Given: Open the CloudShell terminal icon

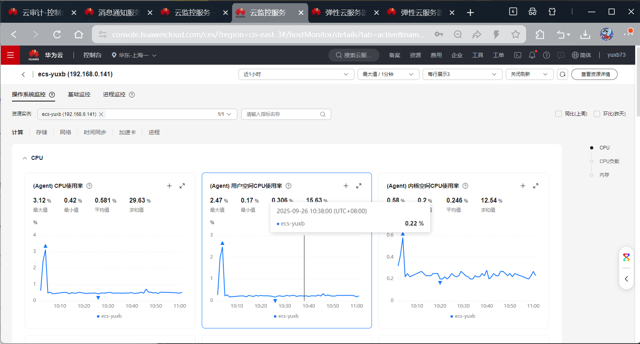Looking at the screenshot, I should [x=518, y=55].
